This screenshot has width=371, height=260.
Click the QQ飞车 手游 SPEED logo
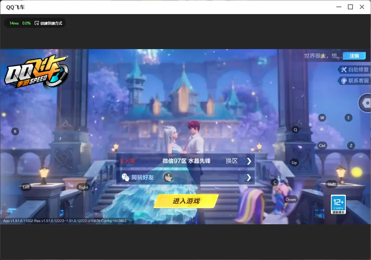click(36, 71)
